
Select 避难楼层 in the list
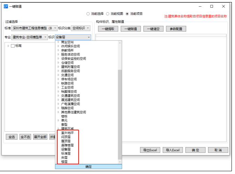67,145
